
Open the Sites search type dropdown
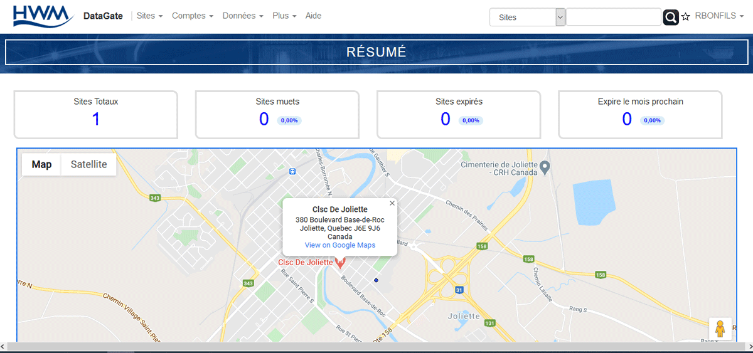(x=527, y=17)
